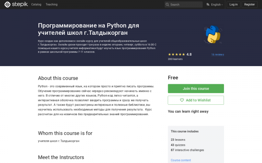Viewport: 262px width, 163px height.
Task: Open the Catalog menu item
Action: 36,4
